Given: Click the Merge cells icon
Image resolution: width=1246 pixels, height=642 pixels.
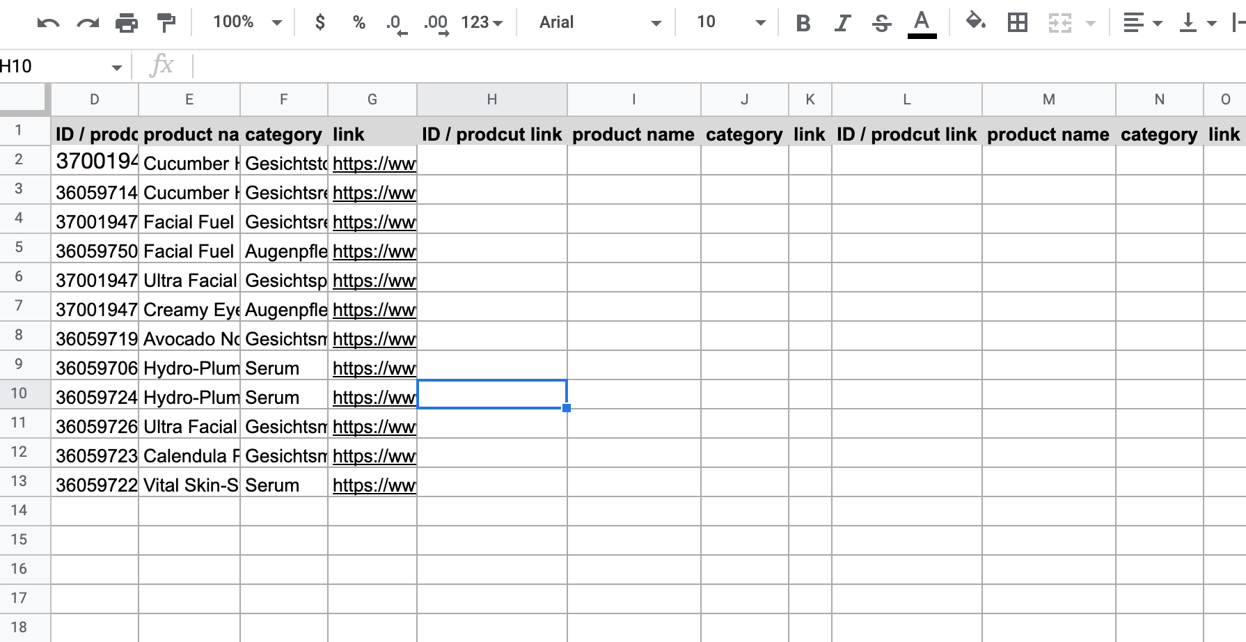Looking at the screenshot, I should (x=1059, y=23).
